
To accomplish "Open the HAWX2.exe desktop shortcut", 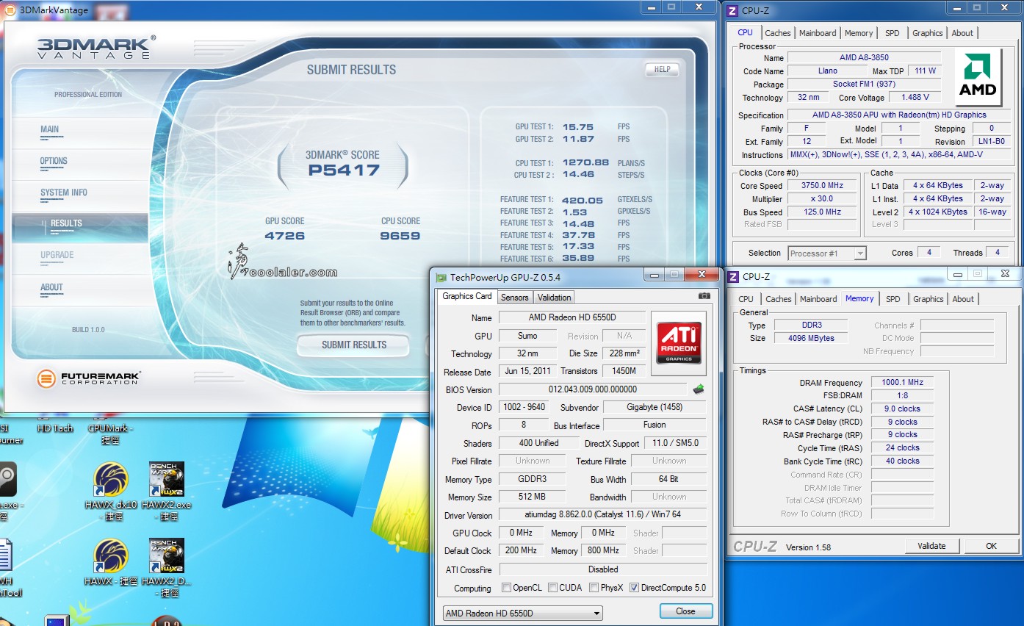I will (x=167, y=479).
